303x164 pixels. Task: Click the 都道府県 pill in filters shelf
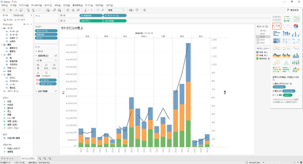(46, 34)
